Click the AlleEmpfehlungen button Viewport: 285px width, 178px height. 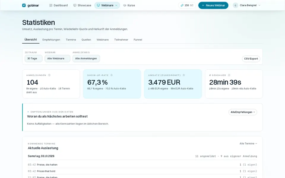pos(243,112)
